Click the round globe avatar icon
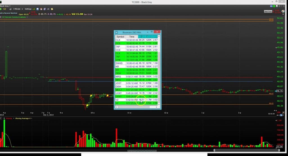 click(x=283, y=12)
